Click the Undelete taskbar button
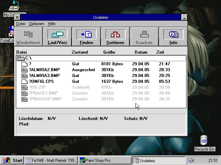Image resolution: width=221 pixels, height=165 pixels. (159, 161)
